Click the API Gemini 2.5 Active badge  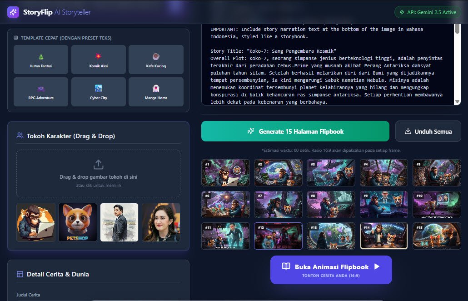click(428, 12)
